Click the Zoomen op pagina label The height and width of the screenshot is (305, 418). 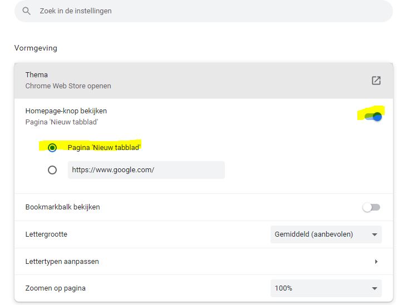point(55,288)
